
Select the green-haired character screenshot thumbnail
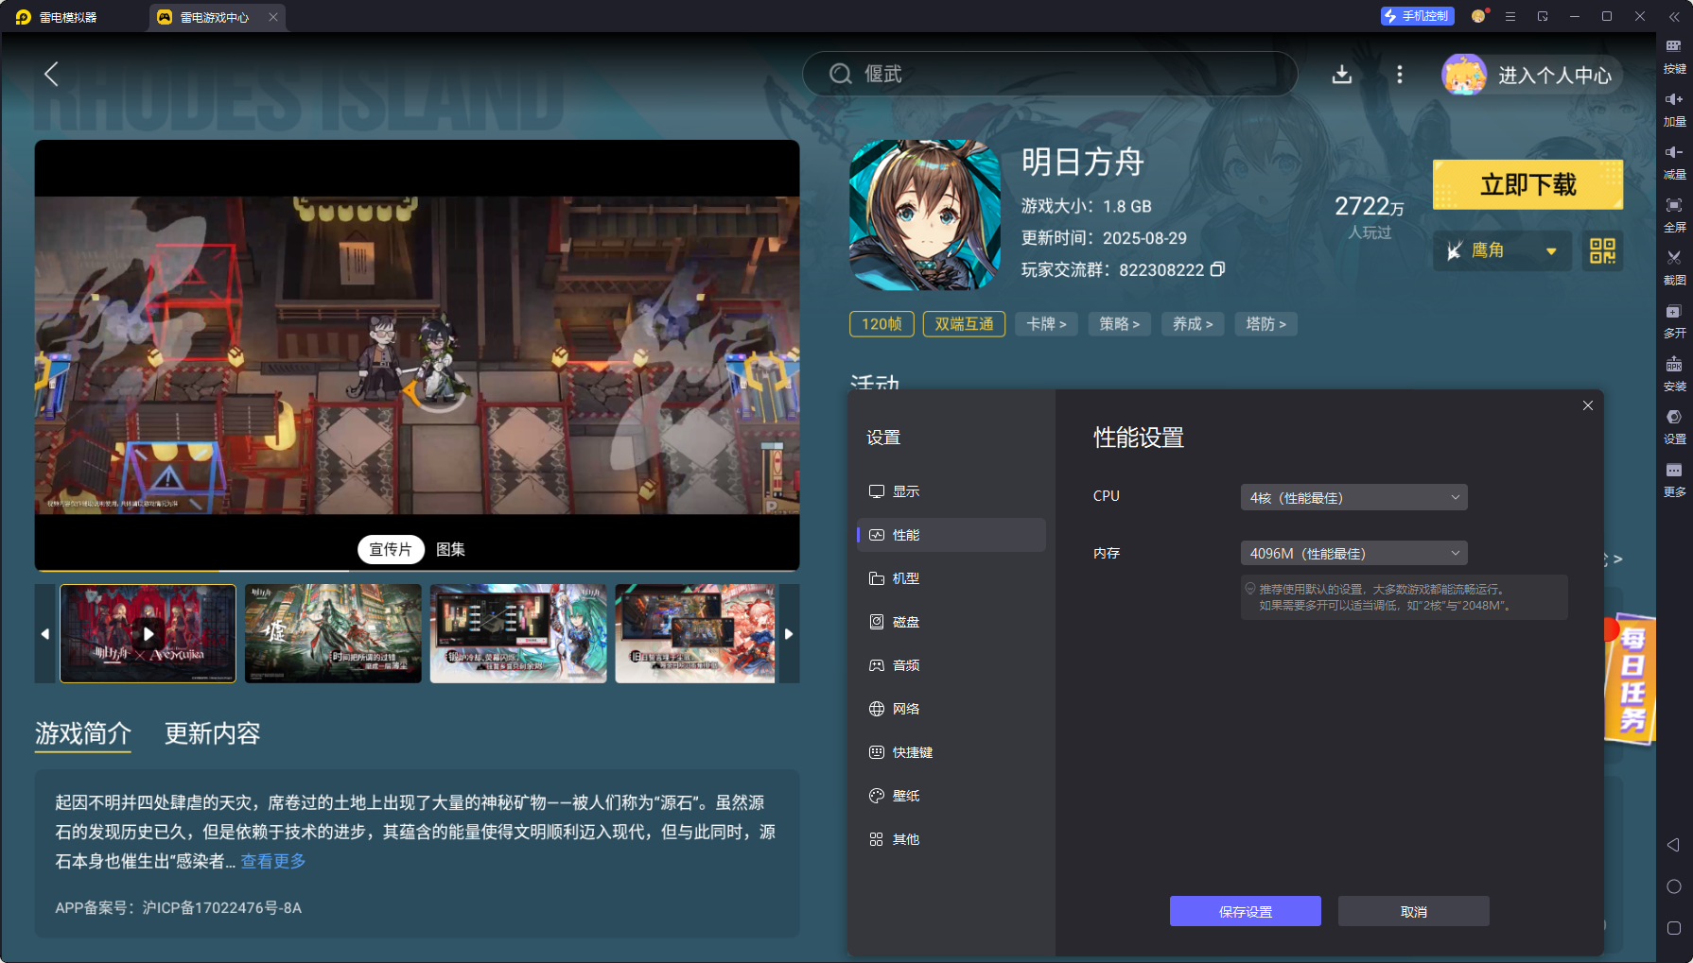pyautogui.click(x=518, y=633)
